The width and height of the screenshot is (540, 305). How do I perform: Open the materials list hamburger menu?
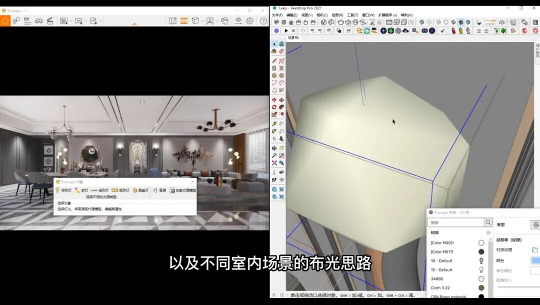click(488, 232)
